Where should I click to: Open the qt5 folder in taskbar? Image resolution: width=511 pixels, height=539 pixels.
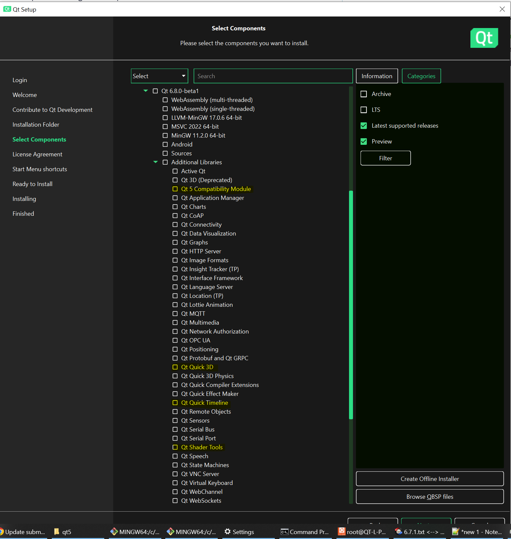(x=63, y=532)
